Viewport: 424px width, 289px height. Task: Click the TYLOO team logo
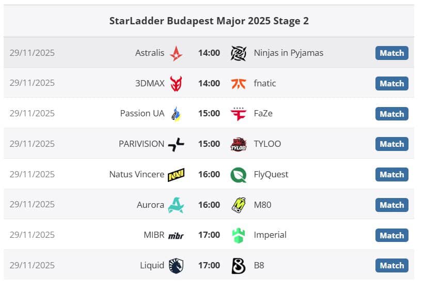click(239, 144)
